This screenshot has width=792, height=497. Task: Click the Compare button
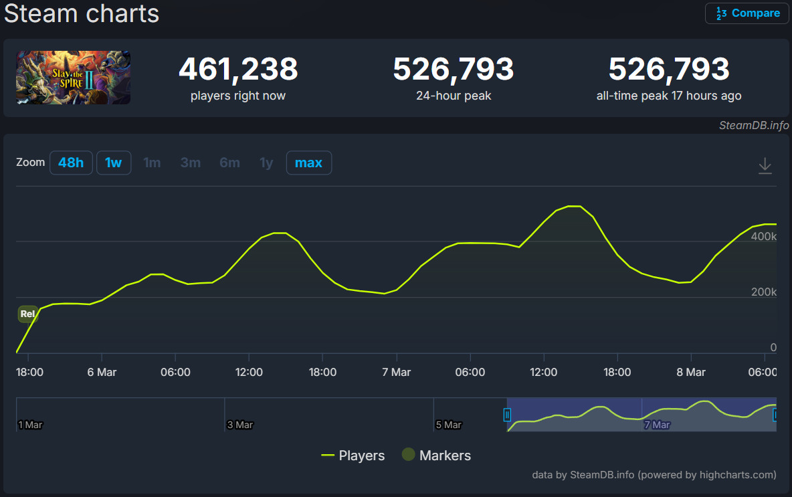(747, 13)
